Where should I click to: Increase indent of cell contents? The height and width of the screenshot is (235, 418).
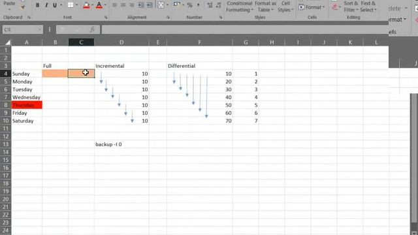pyautogui.click(x=150, y=5)
